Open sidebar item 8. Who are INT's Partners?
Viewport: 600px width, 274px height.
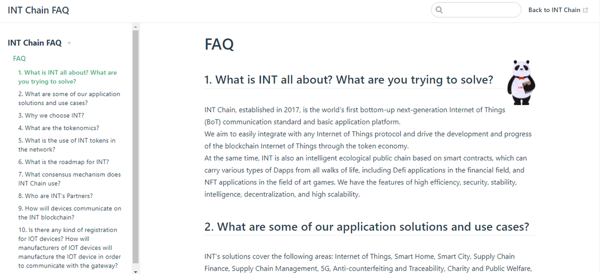[x=55, y=196]
